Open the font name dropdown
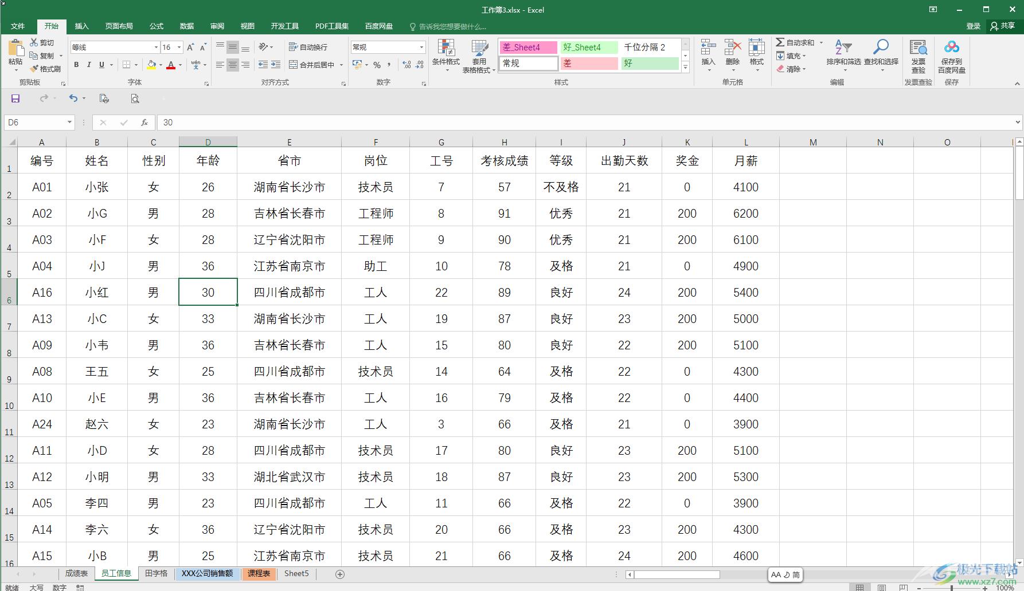 point(155,47)
